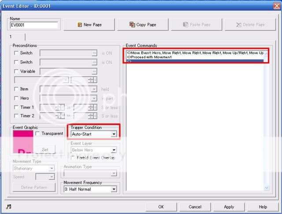282x214 pixels.
Task: Open the Event Layer dropdown
Action: coord(114,150)
